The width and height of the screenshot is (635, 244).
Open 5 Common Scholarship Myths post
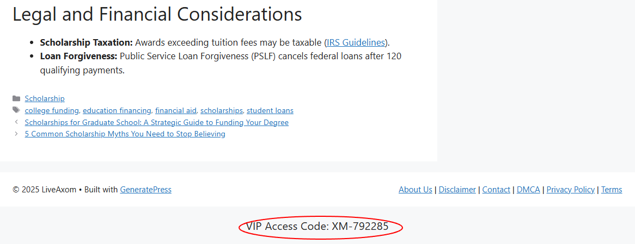(x=125, y=134)
